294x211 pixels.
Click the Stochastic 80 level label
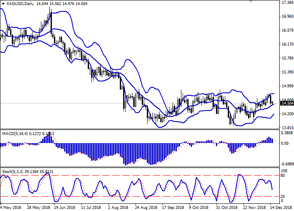click(x=283, y=175)
